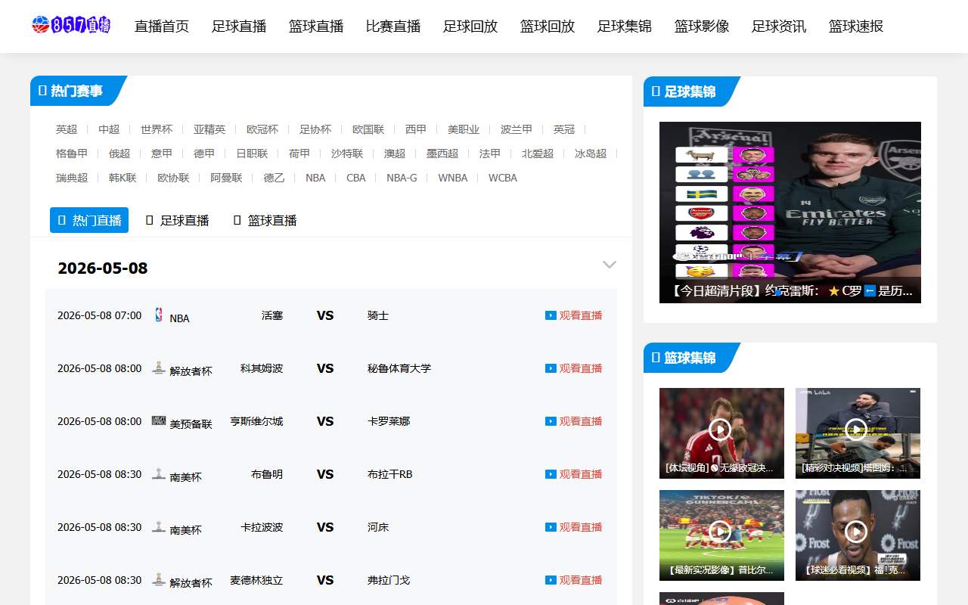Click 观看直播 for 麦德林独立 match

point(581,580)
